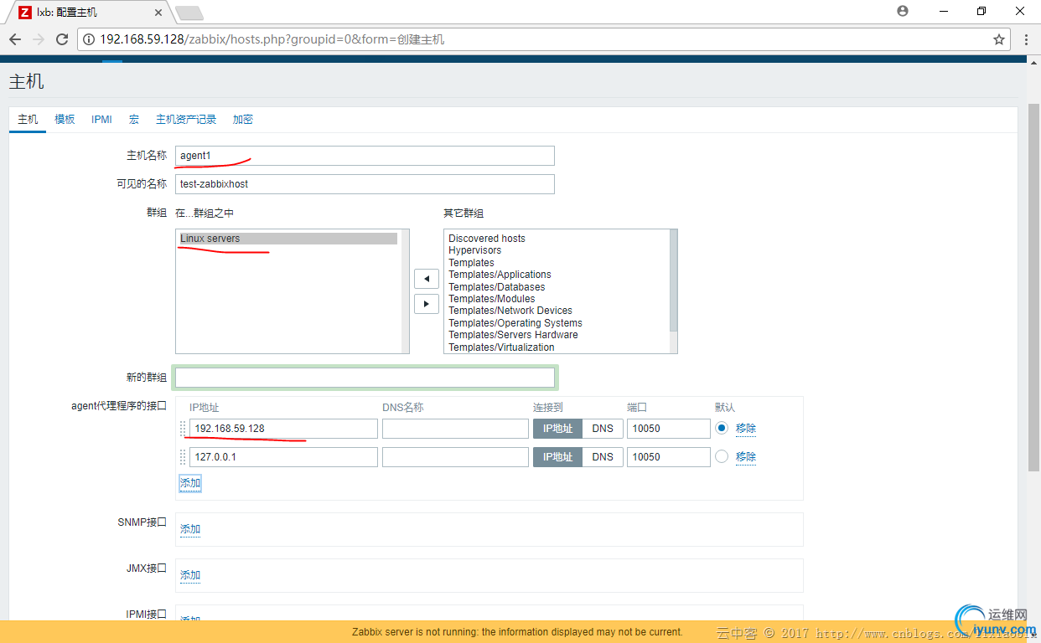Bookmark this page with the star icon
Image resolution: width=1041 pixels, height=643 pixels.
click(x=999, y=39)
